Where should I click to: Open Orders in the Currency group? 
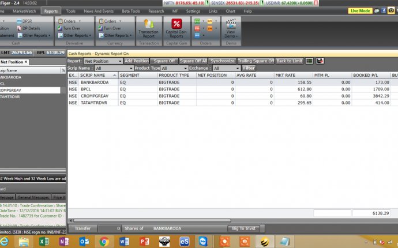tap(110, 21)
